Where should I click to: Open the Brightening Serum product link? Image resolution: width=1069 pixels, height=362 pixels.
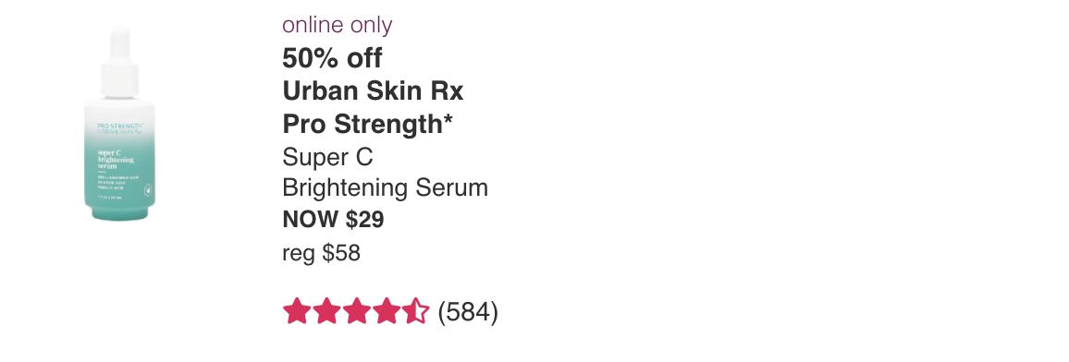coord(386,187)
